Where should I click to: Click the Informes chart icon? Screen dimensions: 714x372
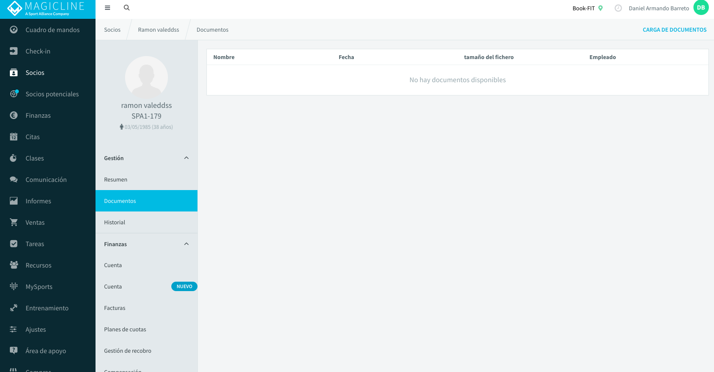(14, 201)
